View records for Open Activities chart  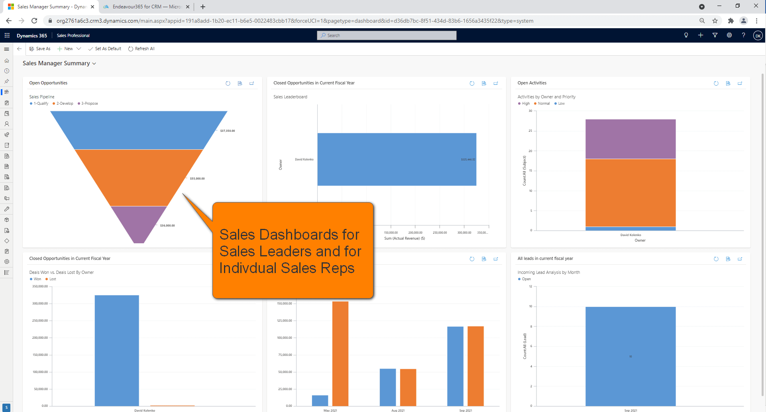click(728, 83)
